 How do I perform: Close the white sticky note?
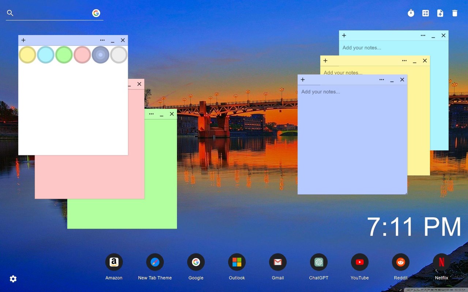click(123, 40)
